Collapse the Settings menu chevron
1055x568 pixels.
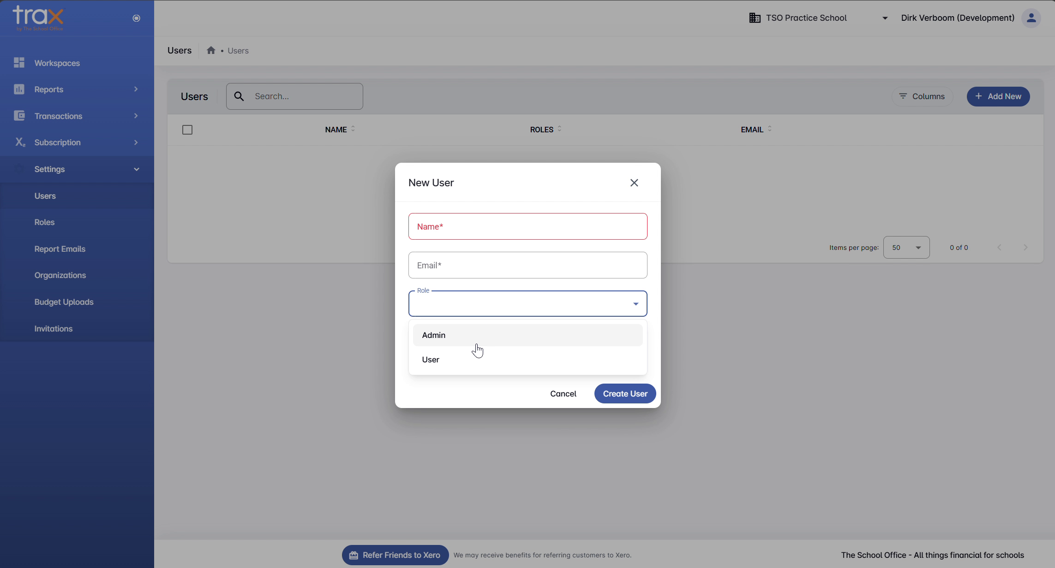click(x=136, y=169)
